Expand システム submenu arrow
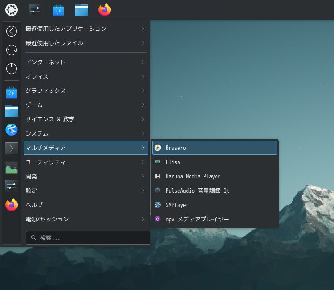Viewport: 334px width, 290px height. [143, 133]
